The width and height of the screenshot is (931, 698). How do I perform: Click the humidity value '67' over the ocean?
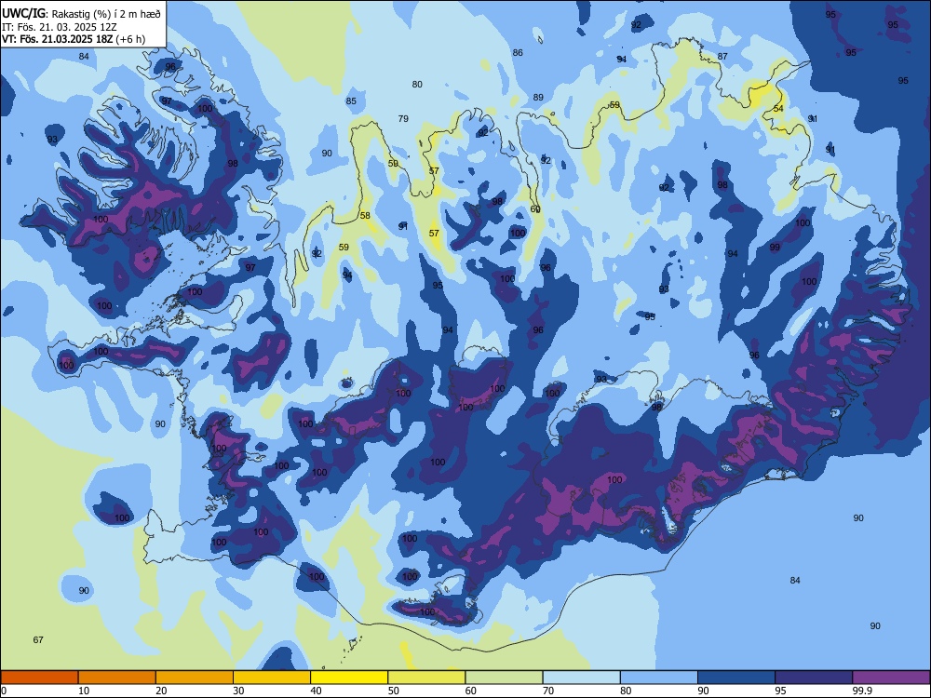tap(38, 640)
